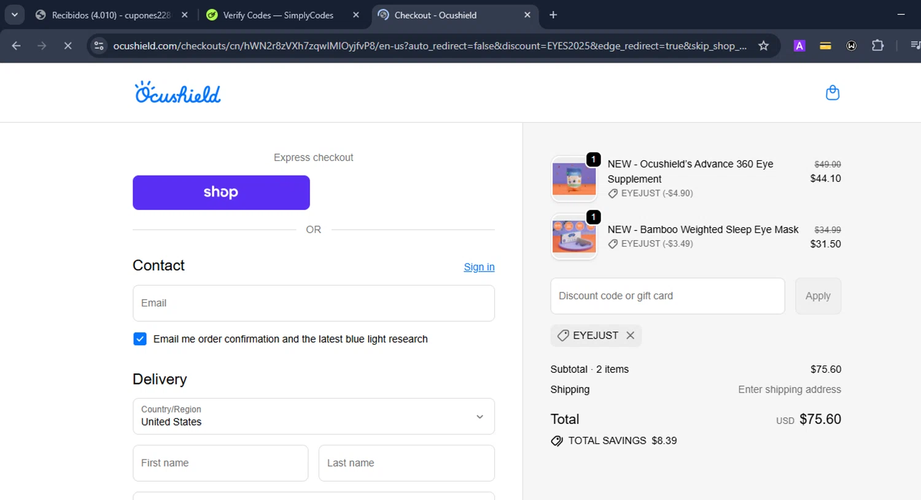
Task: Open the Eye Supplement product thumbnail
Action: coord(574,179)
